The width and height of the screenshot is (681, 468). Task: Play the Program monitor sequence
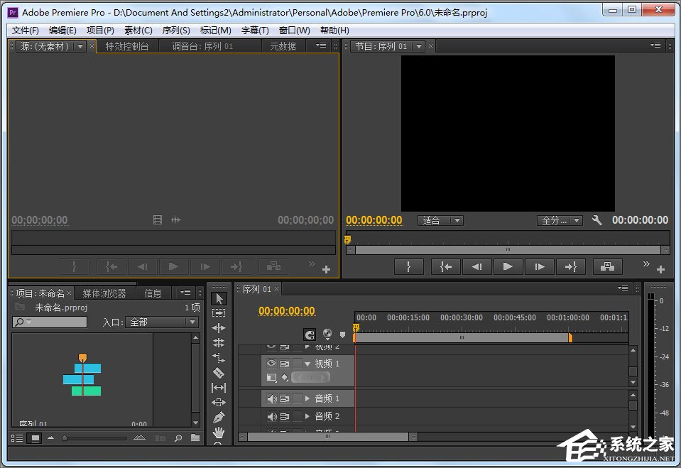(508, 266)
